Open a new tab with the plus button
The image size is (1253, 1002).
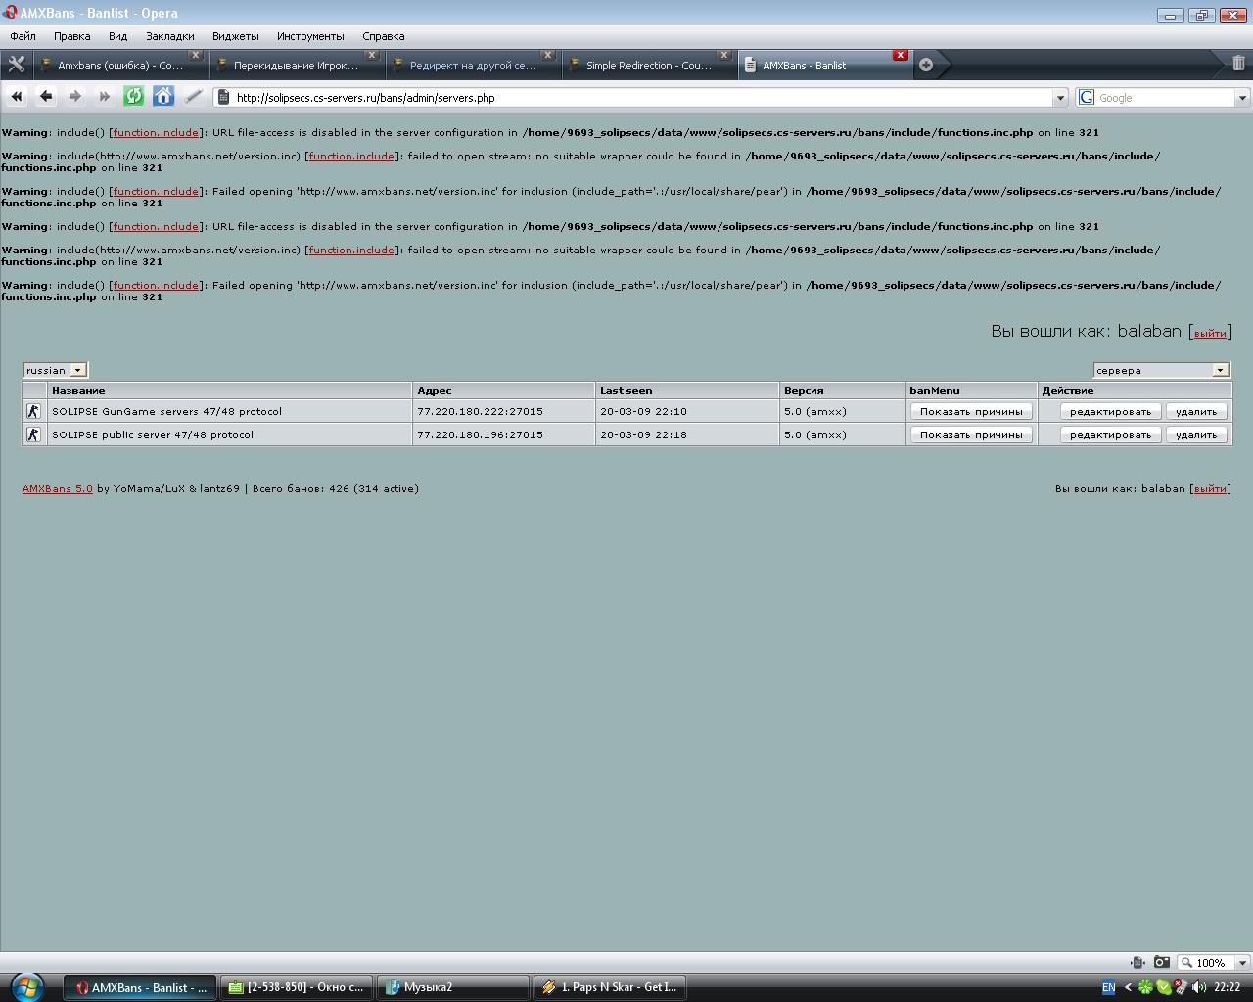click(926, 65)
